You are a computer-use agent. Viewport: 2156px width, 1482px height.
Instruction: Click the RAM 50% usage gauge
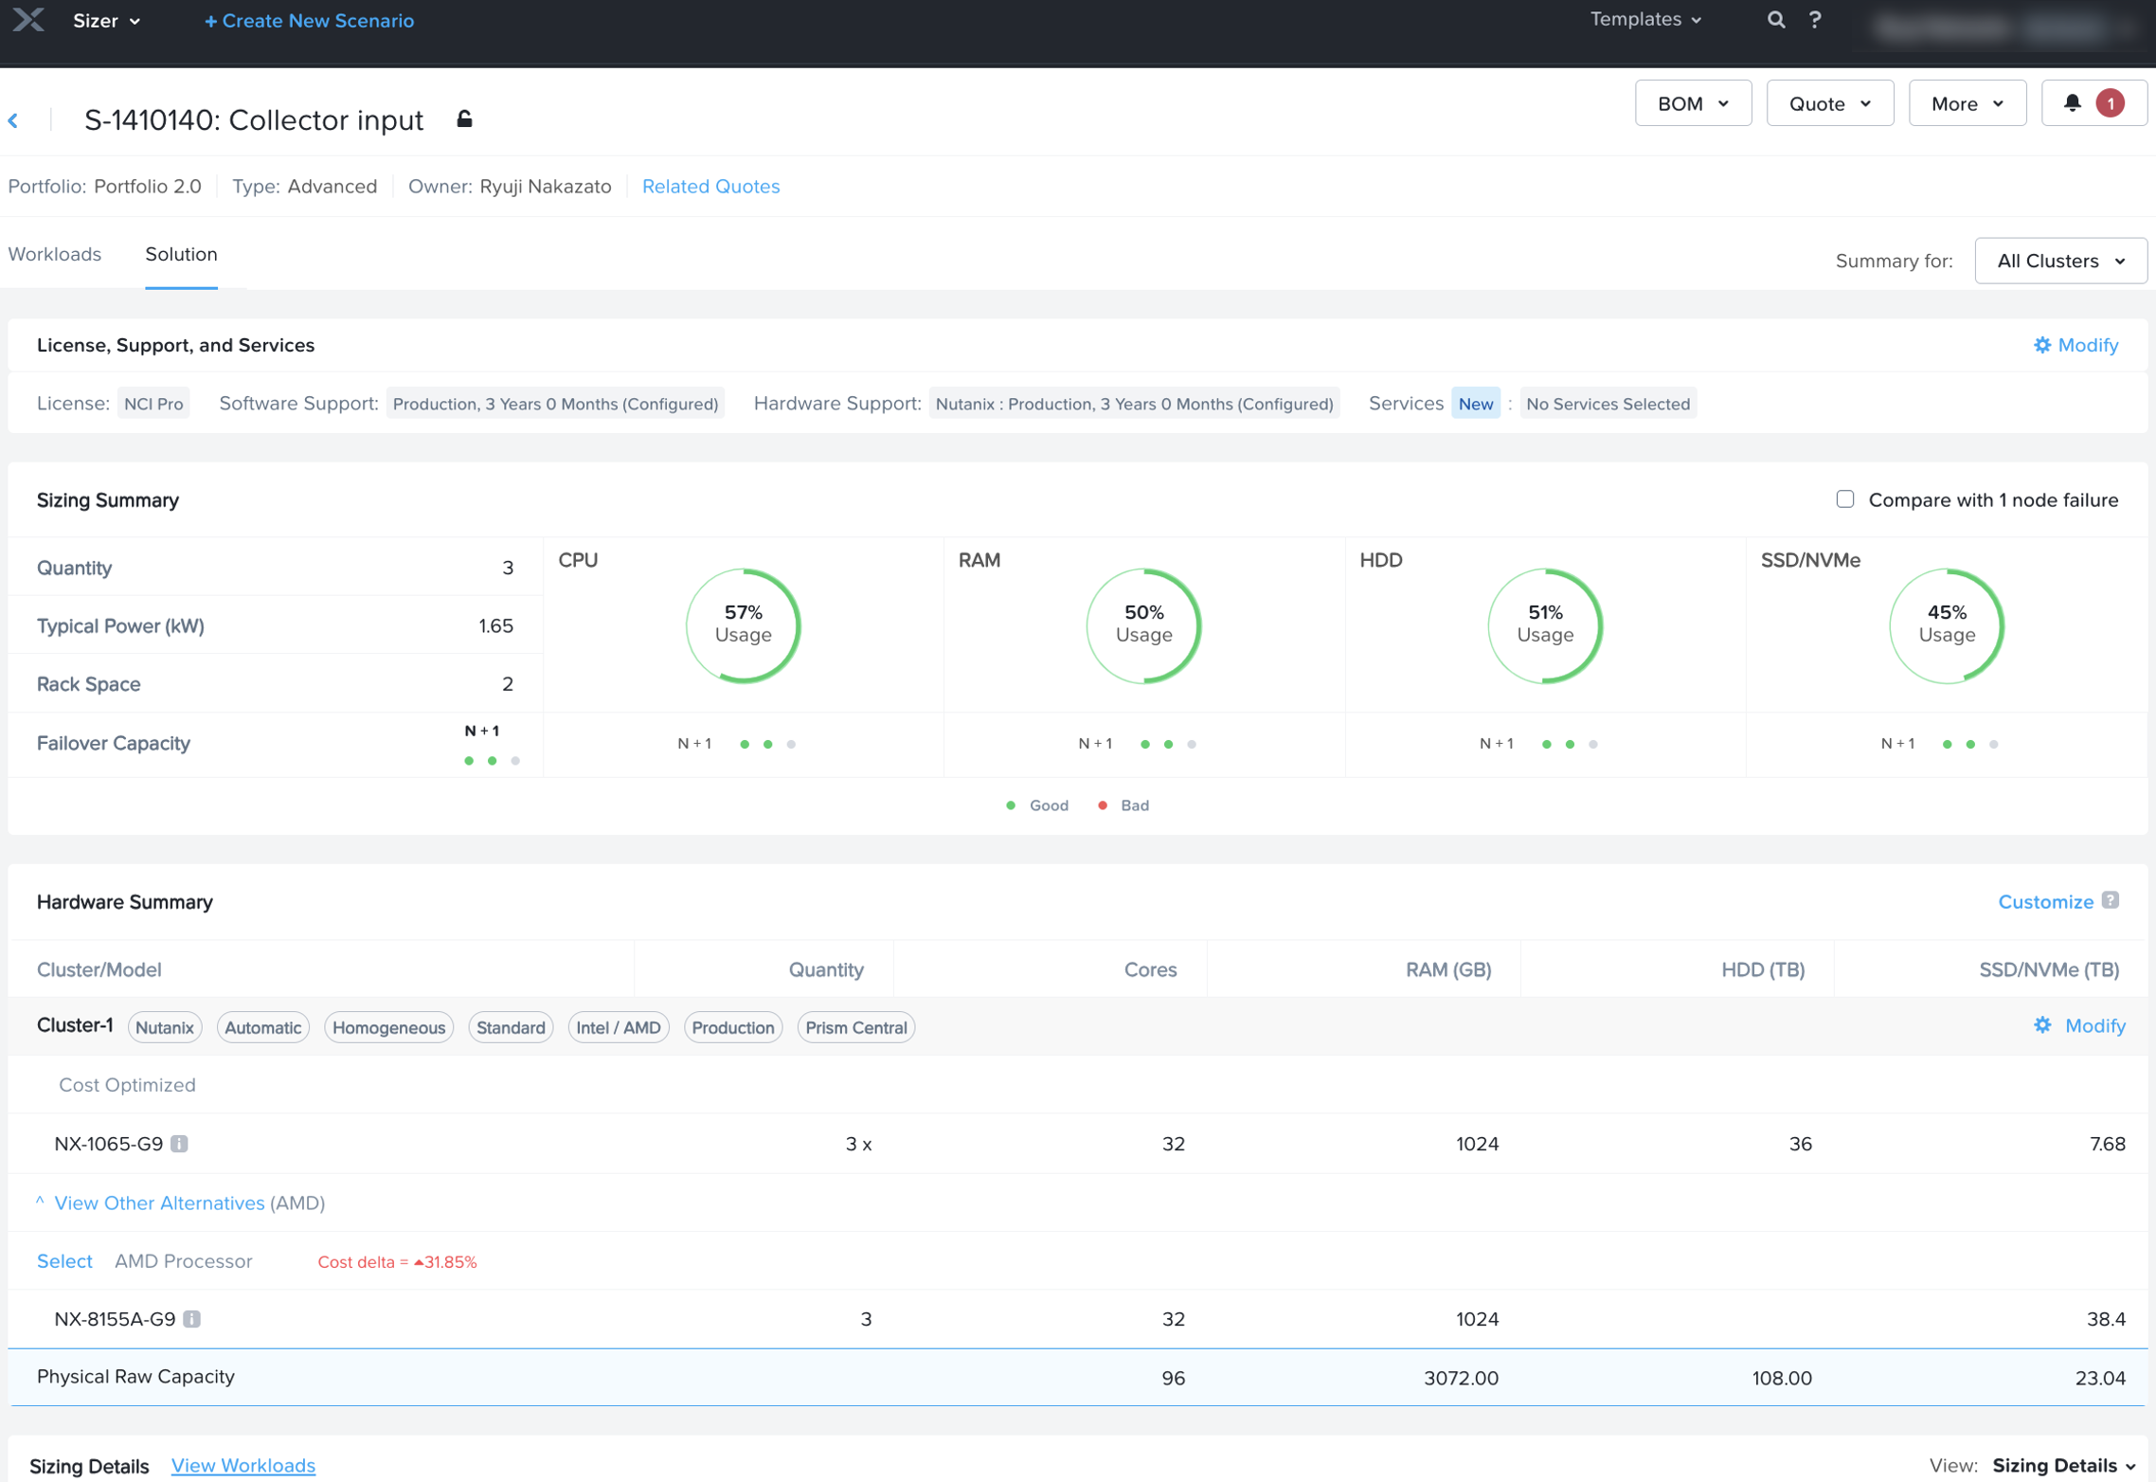click(1144, 625)
